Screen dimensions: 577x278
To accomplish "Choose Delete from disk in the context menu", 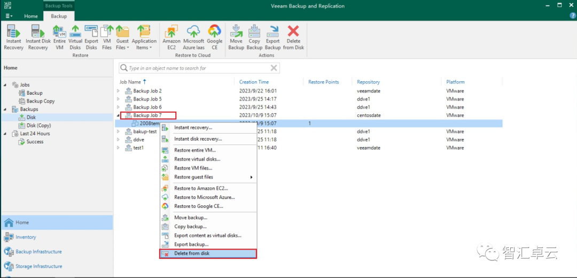I will click(208, 253).
